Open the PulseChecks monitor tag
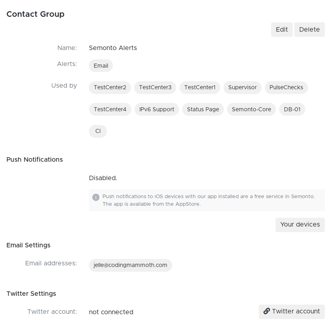This screenshot has height=323, width=330. point(286,87)
